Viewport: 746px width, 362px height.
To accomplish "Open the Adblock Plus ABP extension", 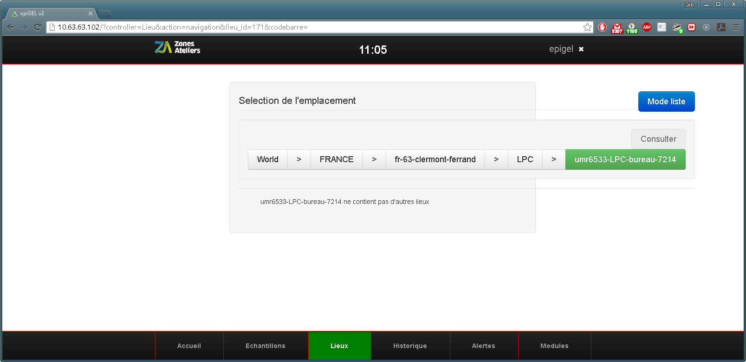I will pos(647,27).
